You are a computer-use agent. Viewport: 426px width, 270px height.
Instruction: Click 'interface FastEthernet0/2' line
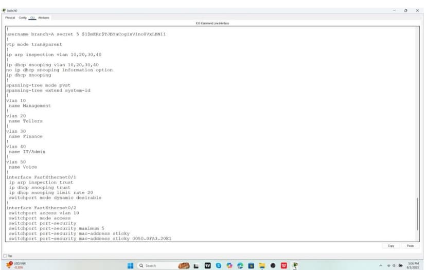41,208
